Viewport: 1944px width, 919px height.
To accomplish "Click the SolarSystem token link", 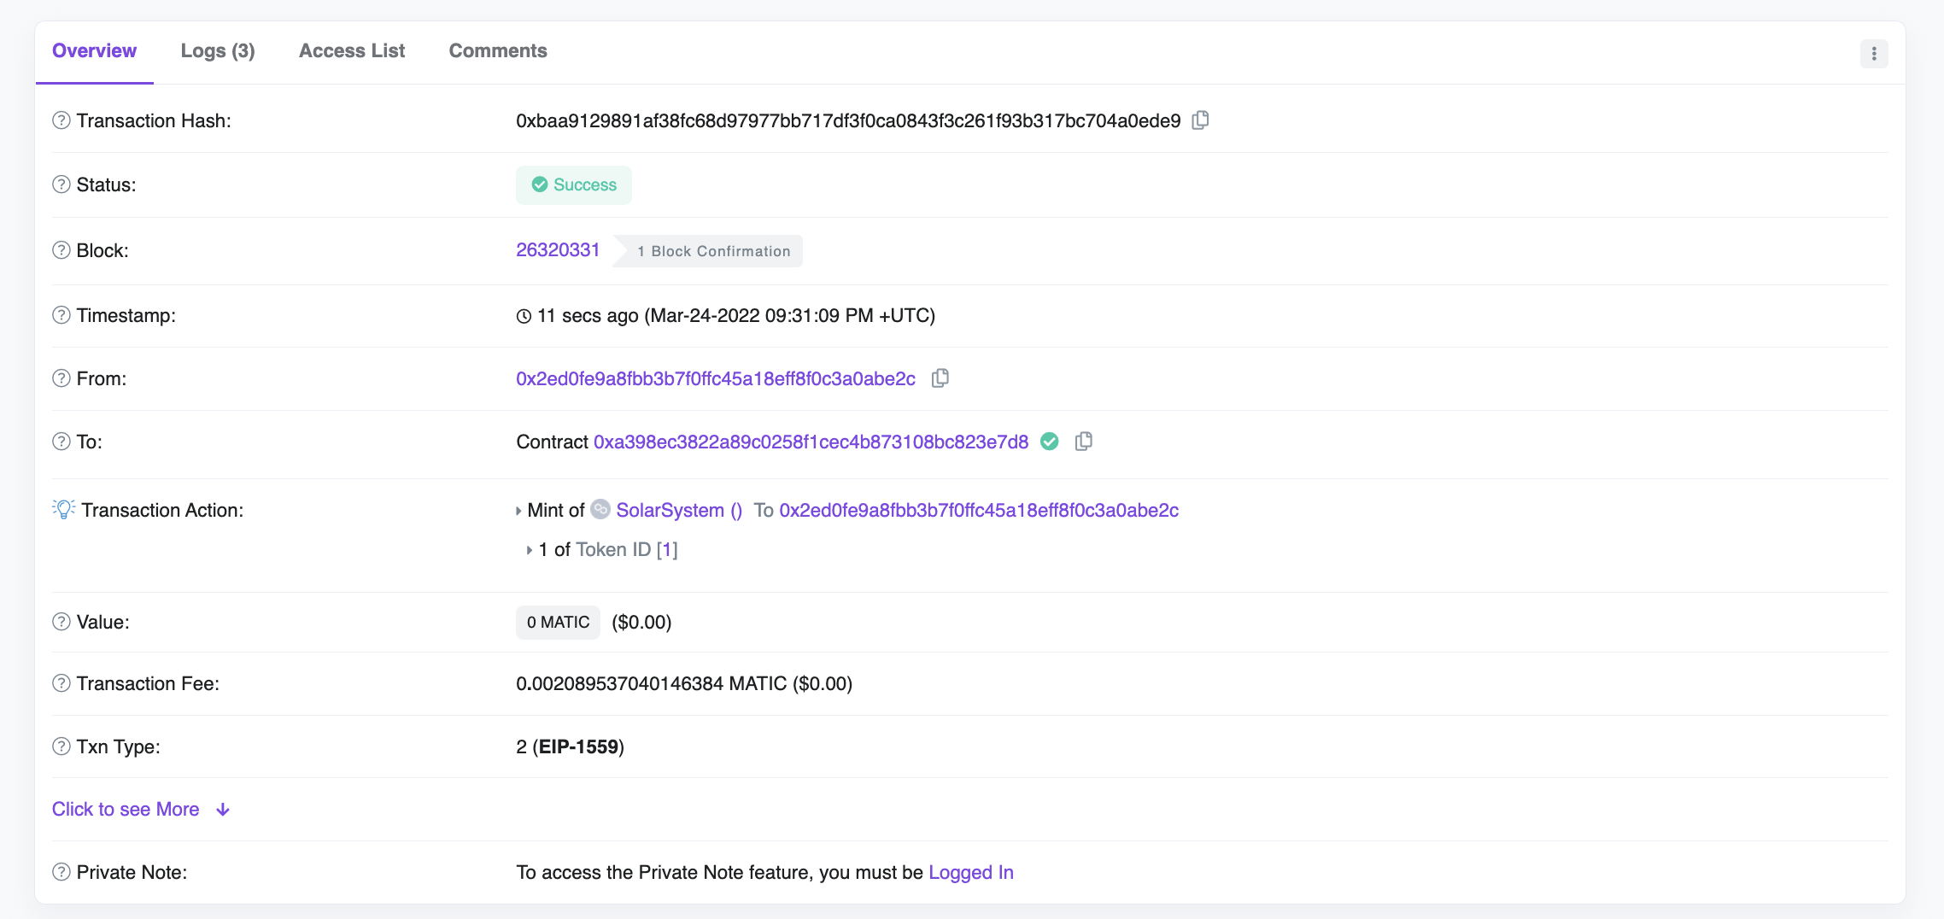I will pyautogui.click(x=670, y=510).
